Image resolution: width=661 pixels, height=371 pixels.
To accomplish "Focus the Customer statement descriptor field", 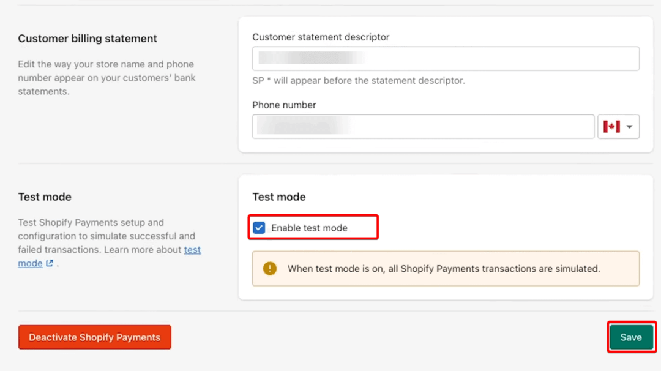I will coord(446,59).
